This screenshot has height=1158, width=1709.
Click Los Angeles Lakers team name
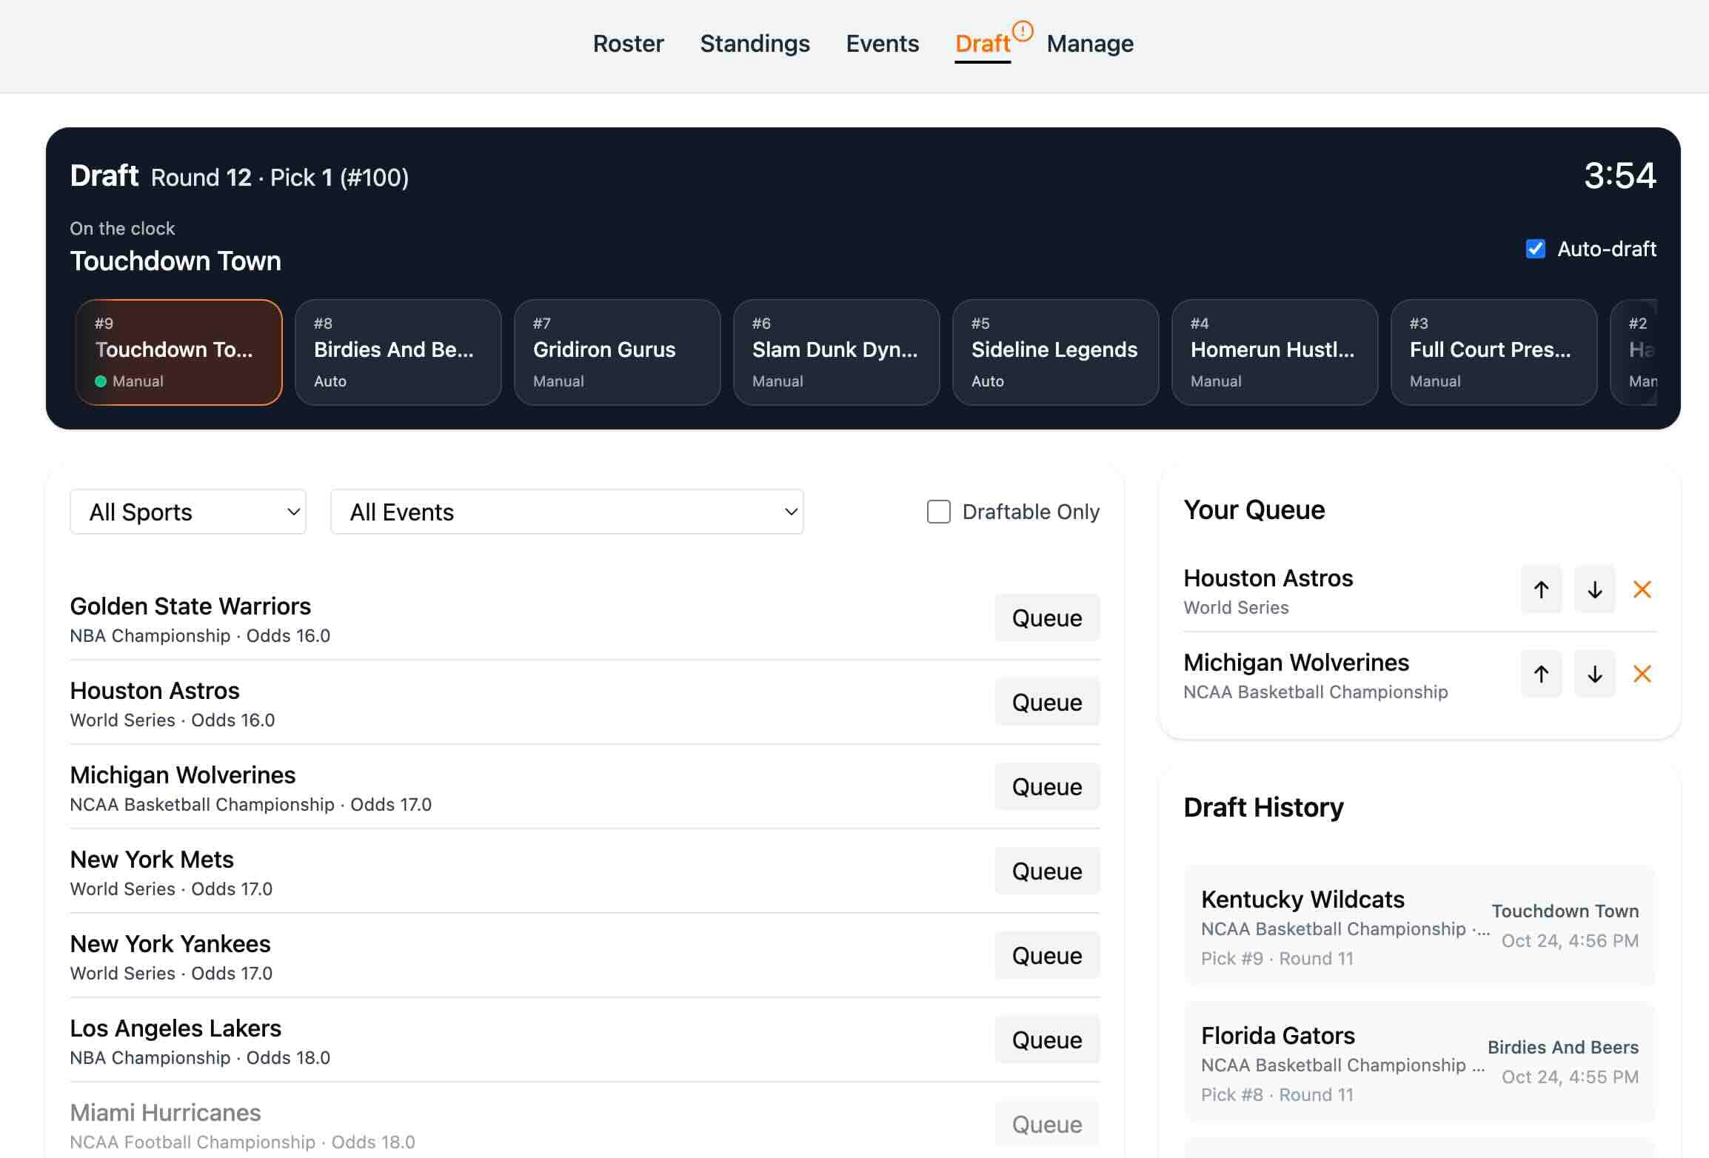point(175,1028)
